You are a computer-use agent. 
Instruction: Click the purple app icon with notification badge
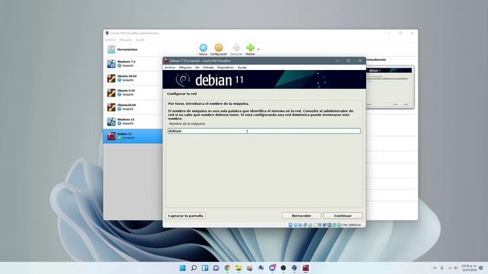pos(272,268)
